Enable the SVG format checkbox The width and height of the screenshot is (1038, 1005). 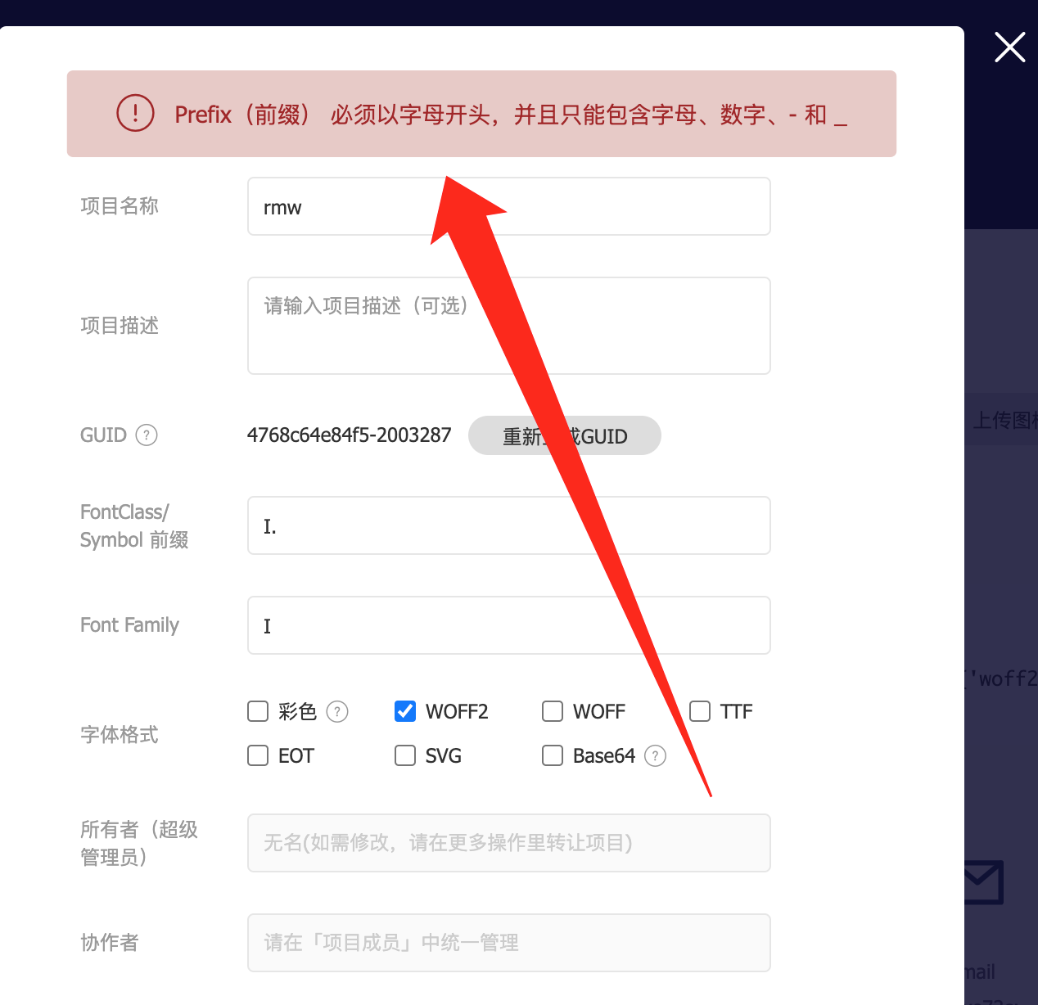pos(405,755)
